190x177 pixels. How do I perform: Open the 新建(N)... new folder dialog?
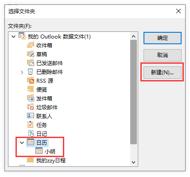(163, 73)
